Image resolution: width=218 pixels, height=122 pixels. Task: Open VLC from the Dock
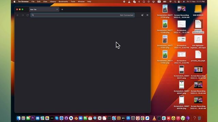154,118
